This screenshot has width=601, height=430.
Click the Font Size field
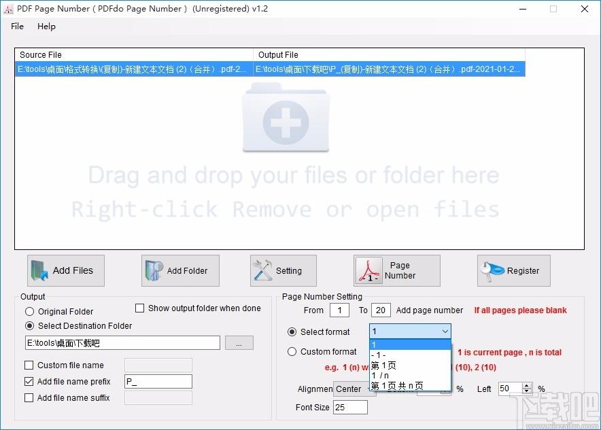350,408
